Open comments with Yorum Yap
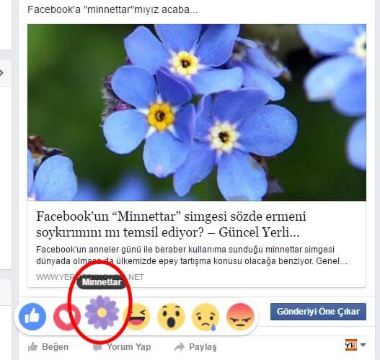 122,347
